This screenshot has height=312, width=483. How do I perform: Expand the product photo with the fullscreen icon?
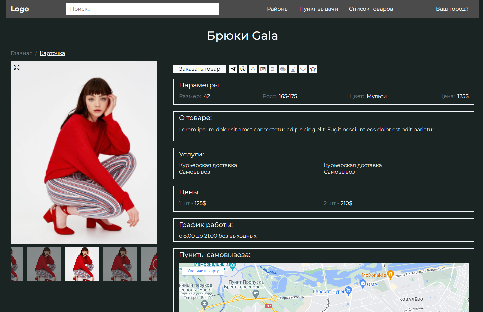[17, 67]
